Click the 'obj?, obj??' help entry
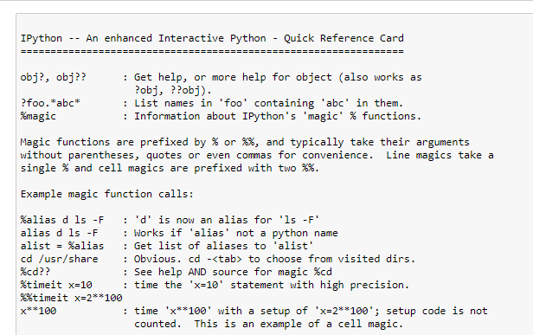The image size is (533, 335). [x=54, y=78]
